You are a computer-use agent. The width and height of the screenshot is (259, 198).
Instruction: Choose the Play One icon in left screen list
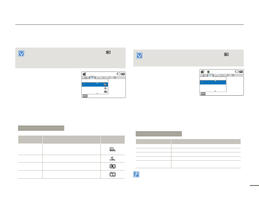coord(105,88)
